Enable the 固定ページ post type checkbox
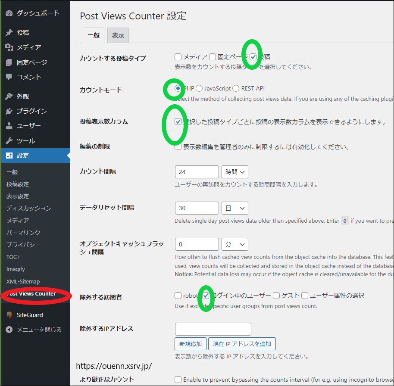The image size is (394, 386). tap(213, 57)
